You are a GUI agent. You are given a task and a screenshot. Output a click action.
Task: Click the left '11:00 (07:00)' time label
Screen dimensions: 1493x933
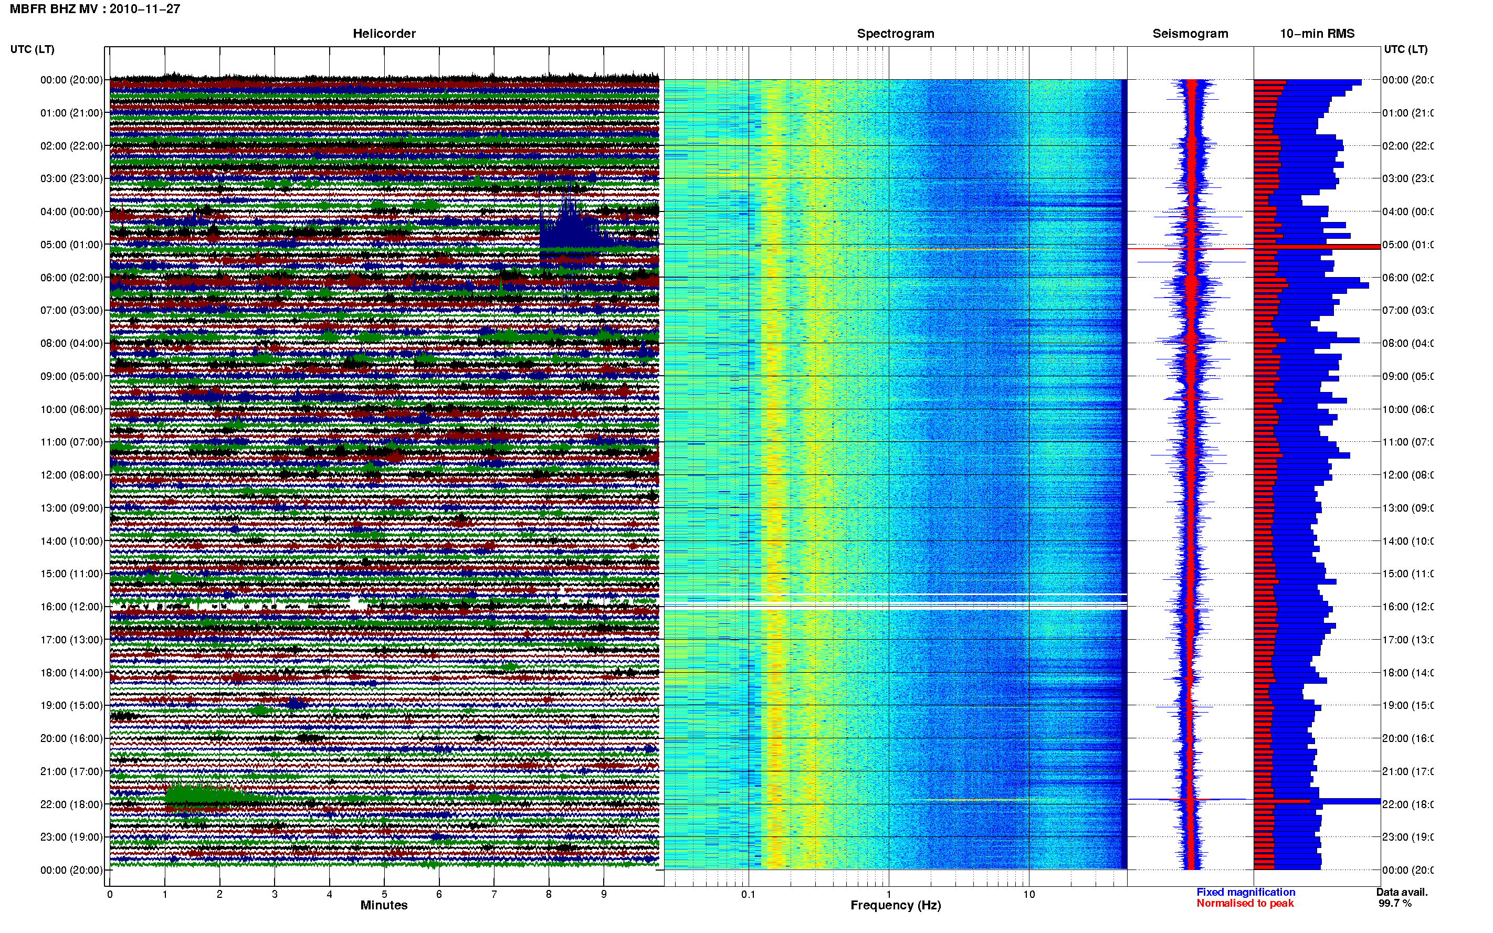[71, 442]
